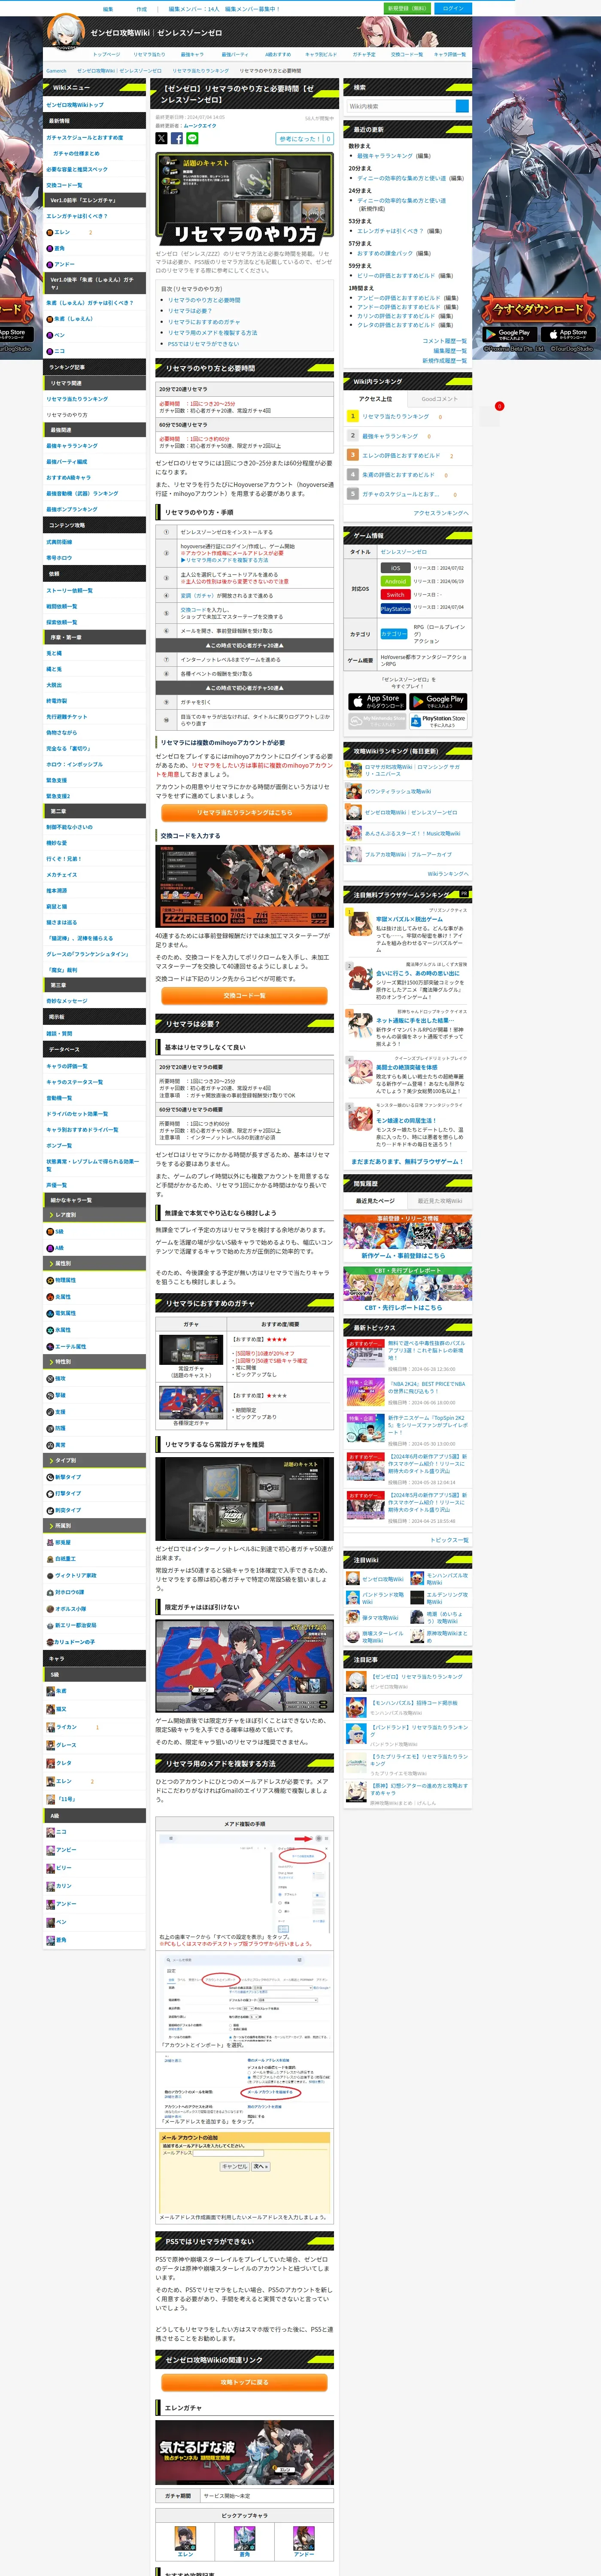601x2576 pixels.
Task: Open CBT・先行レポートはこちら banner
Action: point(407,1290)
